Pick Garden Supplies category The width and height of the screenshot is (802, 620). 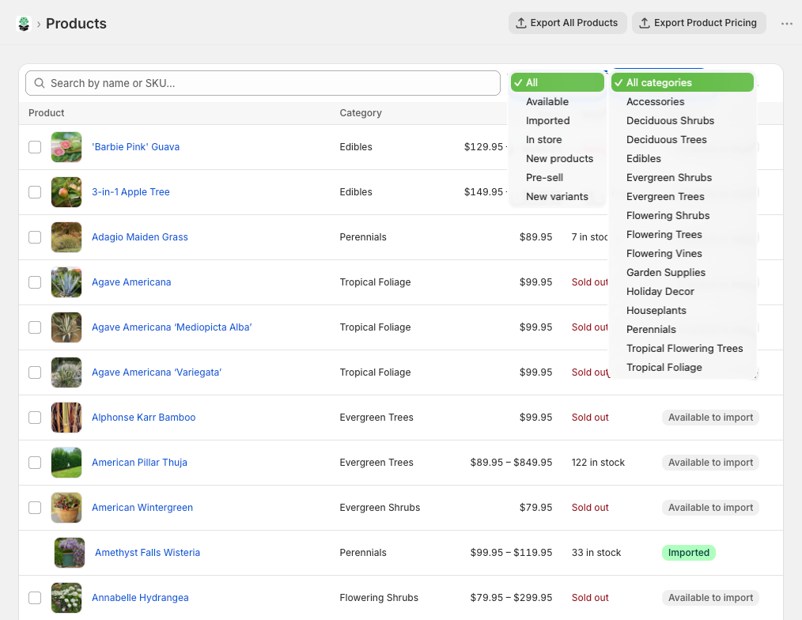tap(683, 271)
